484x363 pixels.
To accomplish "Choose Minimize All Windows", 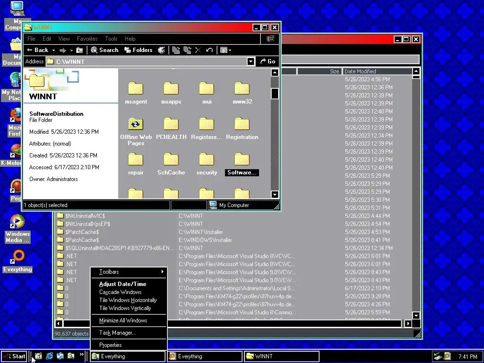I will pos(129,320).
